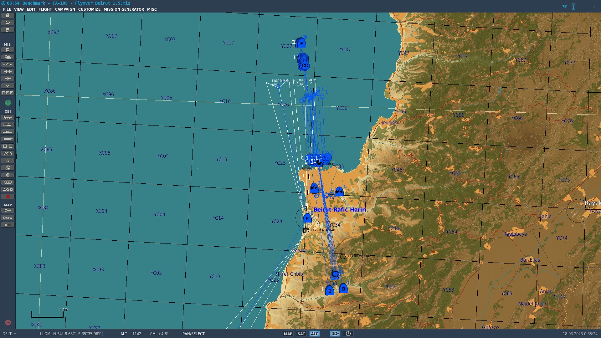This screenshot has width=601, height=338.
Task: Open the Flight menu
Action: pos(45,9)
